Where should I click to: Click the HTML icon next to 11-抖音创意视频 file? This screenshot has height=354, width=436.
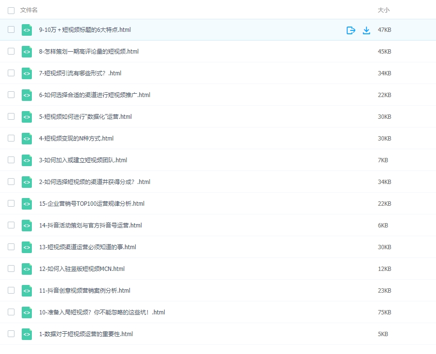coord(27,290)
